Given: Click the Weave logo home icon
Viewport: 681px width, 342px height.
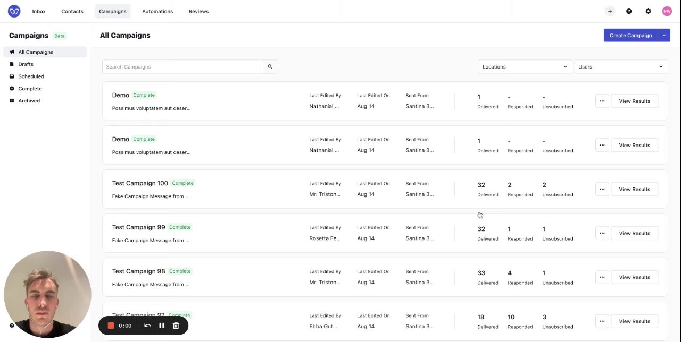Looking at the screenshot, I should click(14, 11).
